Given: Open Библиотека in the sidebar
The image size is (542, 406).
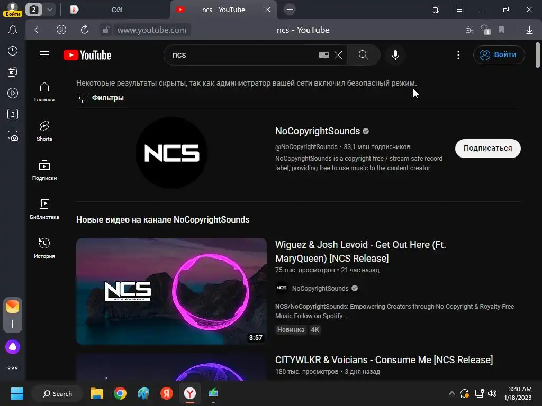Looking at the screenshot, I should coord(44,209).
